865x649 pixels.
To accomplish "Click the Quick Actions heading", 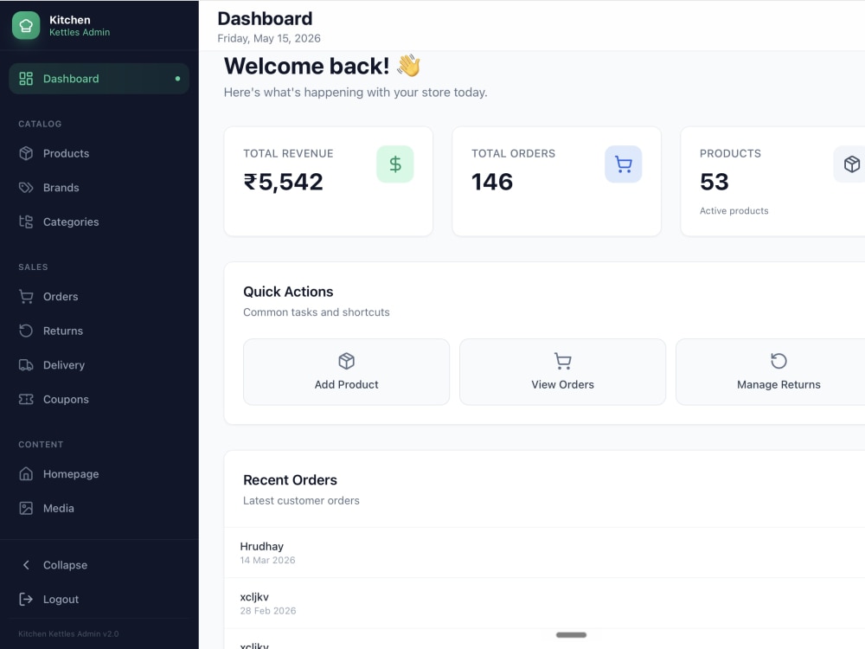I will pyautogui.click(x=288, y=292).
